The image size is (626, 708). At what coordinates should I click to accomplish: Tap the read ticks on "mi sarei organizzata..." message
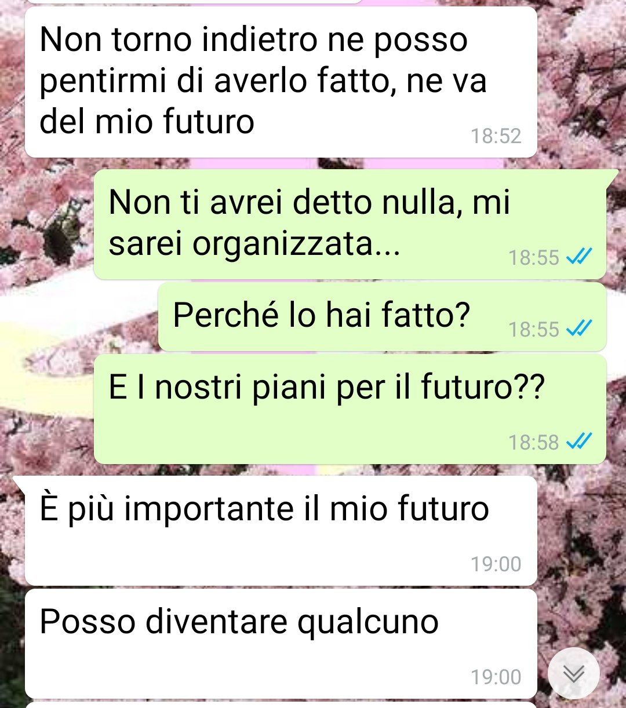(x=578, y=257)
